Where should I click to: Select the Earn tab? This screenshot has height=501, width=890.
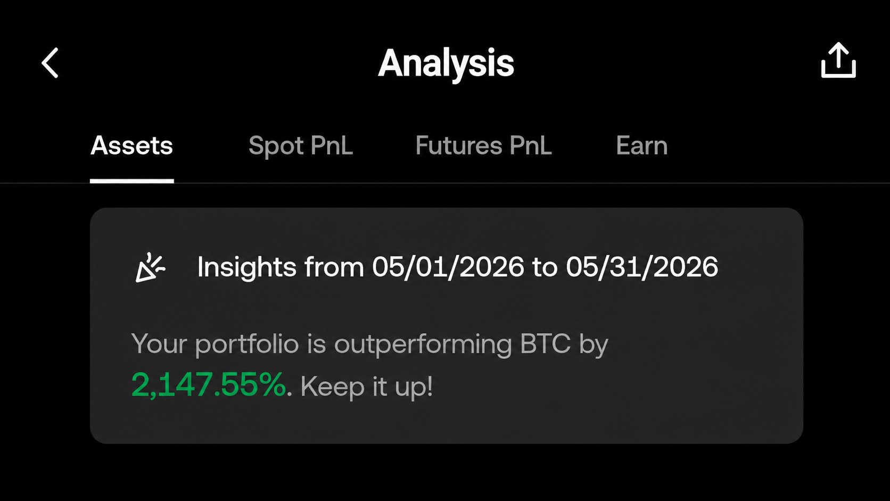click(x=641, y=145)
